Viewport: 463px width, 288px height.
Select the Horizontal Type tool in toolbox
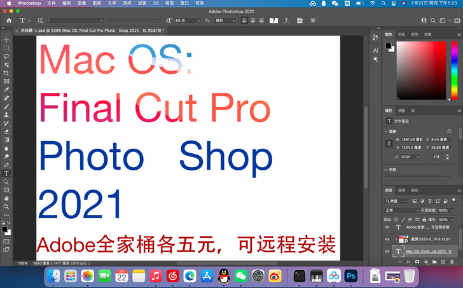[6, 173]
